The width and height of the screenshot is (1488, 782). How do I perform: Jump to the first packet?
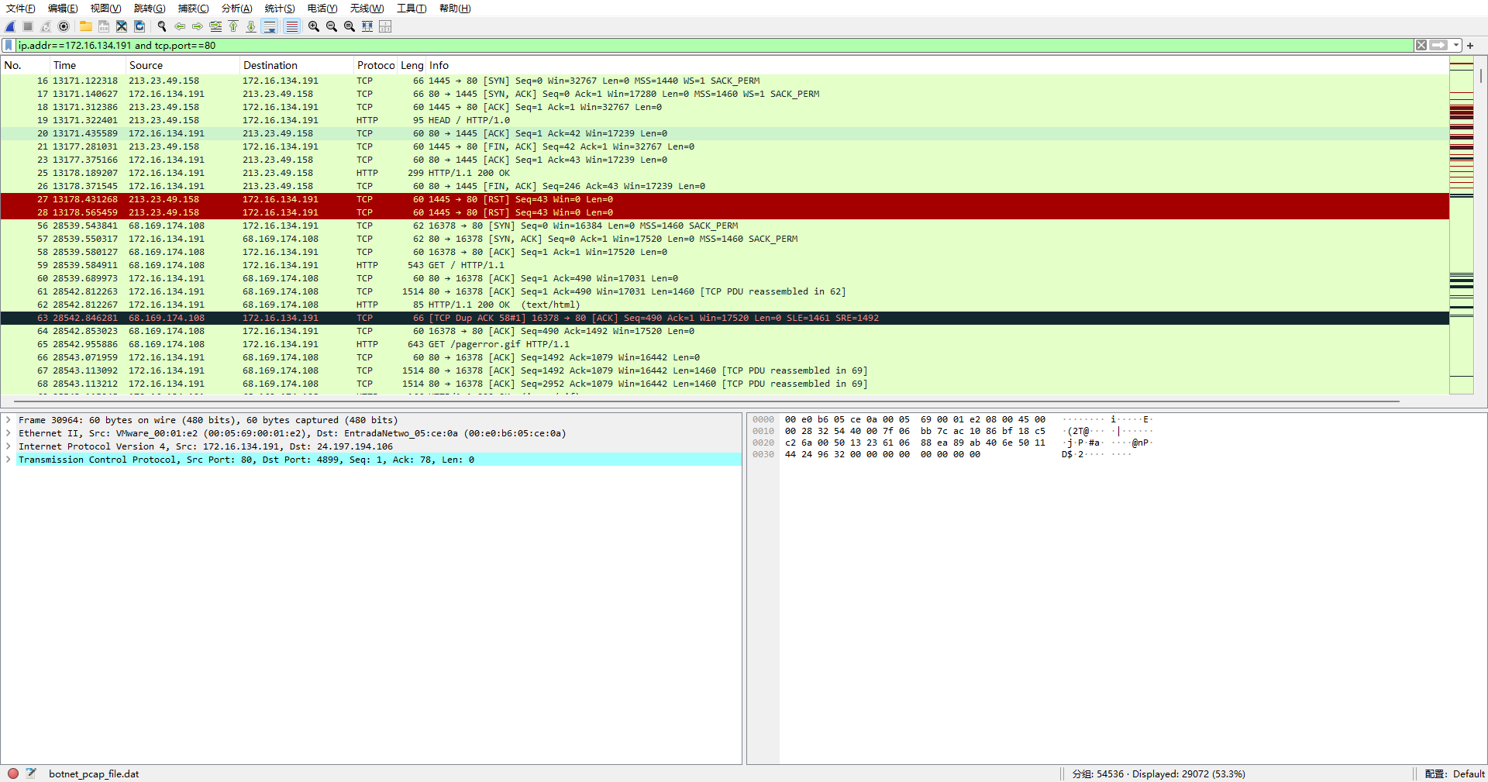[x=233, y=26]
